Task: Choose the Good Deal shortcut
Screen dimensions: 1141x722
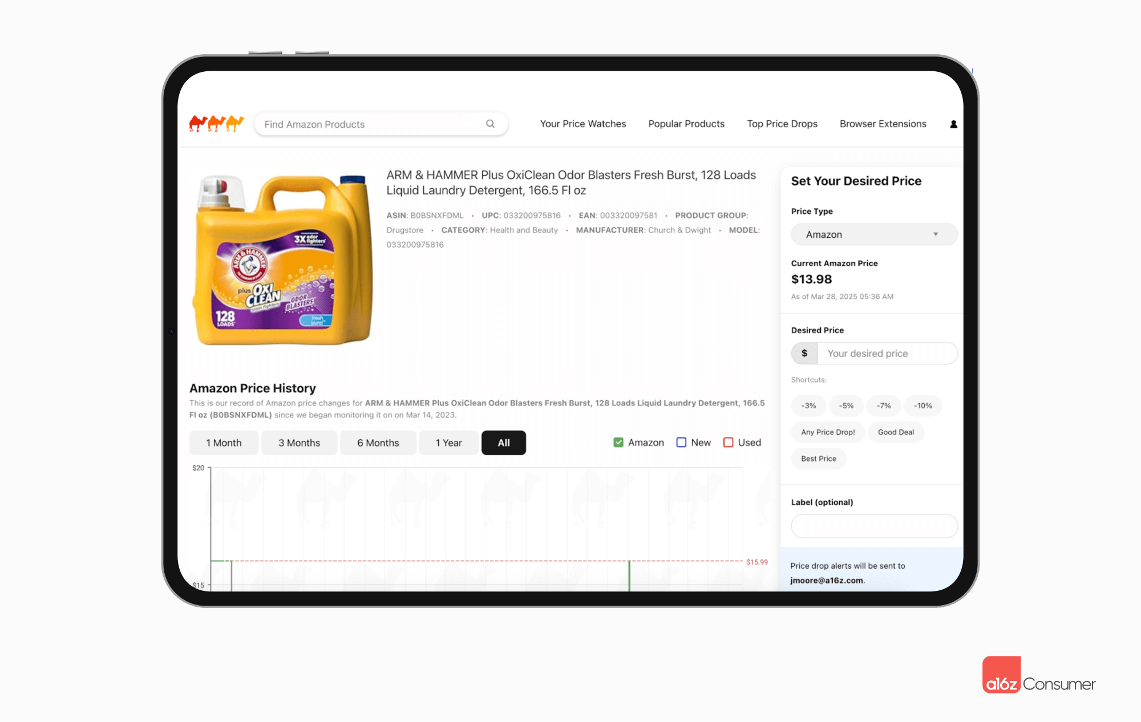Action: (896, 432)
